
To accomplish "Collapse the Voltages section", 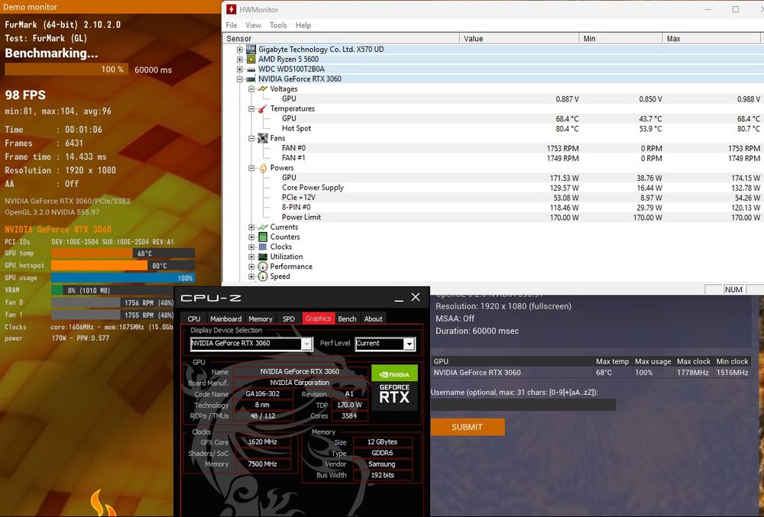I will coord(251,89).
